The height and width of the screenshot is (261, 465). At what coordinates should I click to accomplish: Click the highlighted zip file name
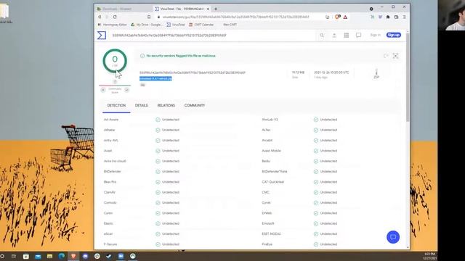tap(155, 78)
